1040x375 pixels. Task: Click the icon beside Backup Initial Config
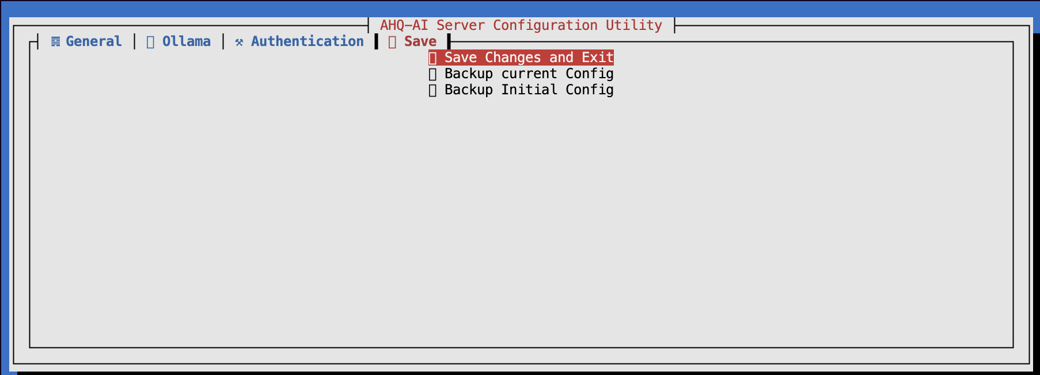coord(432,90)
